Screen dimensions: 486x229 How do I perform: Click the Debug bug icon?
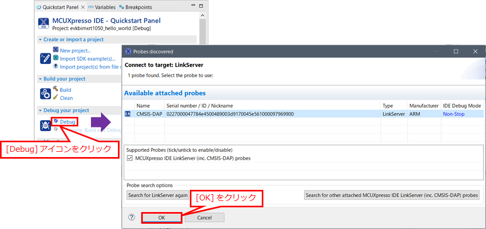(x=56, y=121)
